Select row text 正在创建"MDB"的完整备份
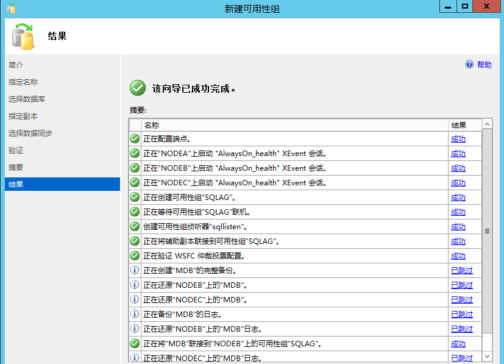 [x=190, y=271]
